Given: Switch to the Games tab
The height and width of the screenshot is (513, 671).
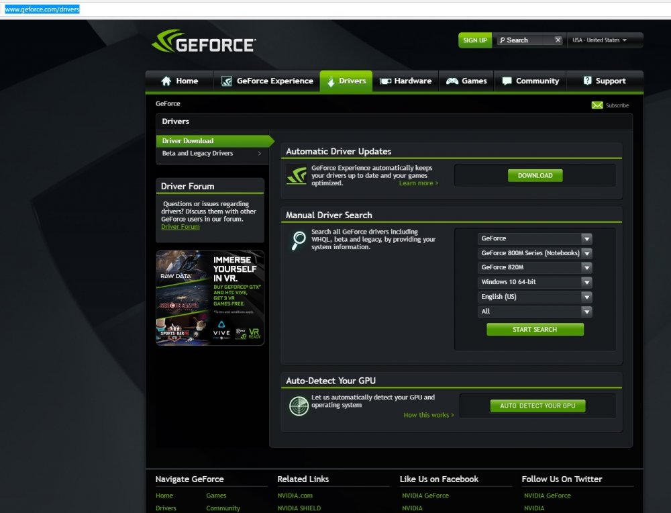Looking at the screenshot, I should coord(466,81).
